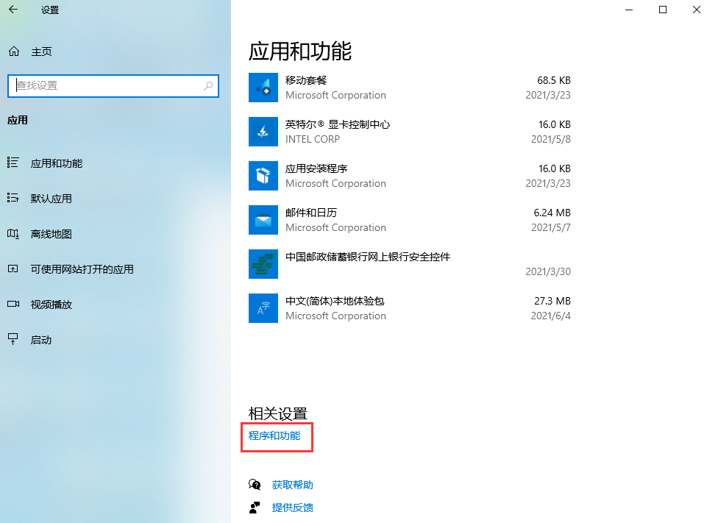Click the 英特尔 显卡控制中心 app icon

(263, 132)
